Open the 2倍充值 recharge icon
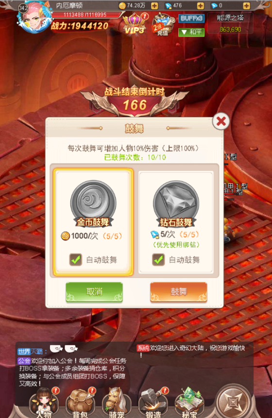272x418 pixels. click(x=163, y=25)
